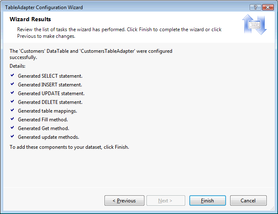This screenshot has height=214, width=278.
Task: Click the checkmark beside Generated table mappings
Action: pos(12,111)
